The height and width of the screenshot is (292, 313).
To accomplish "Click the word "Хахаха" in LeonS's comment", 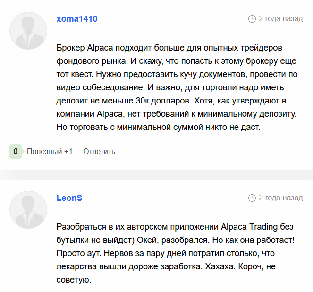I will [x=219, y=266].
